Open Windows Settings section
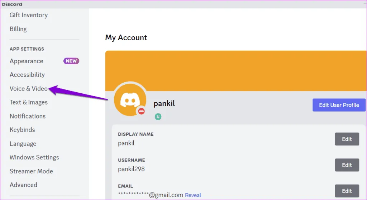The image size is (367, 200). click(34, 157)
